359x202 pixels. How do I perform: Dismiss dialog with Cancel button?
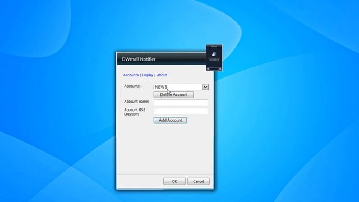point(198,181)
